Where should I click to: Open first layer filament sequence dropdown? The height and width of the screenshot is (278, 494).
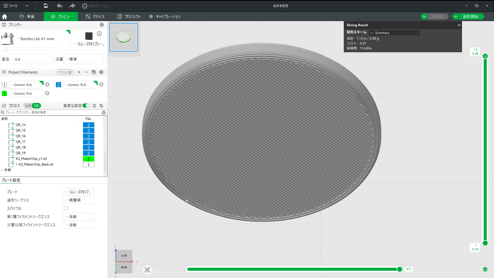click(79, 216)
